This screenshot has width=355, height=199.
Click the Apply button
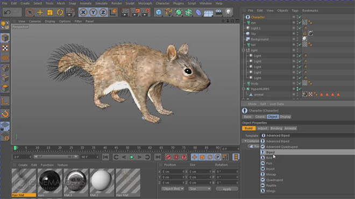227,189
